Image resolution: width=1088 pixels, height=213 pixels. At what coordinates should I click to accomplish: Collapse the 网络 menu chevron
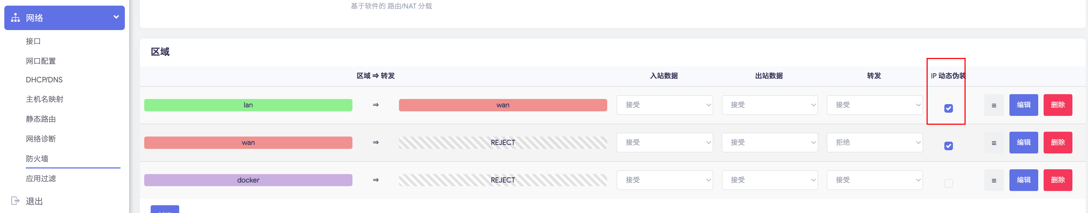coord(116,17)
